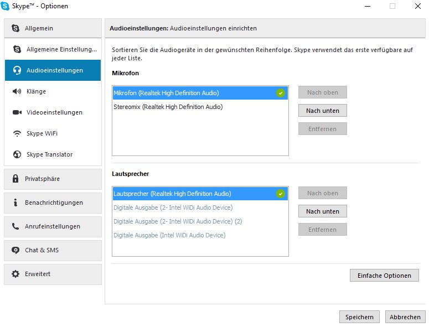Open Skype WiFi settings
The image size is (429, 327).
click(x=53, y=133)
